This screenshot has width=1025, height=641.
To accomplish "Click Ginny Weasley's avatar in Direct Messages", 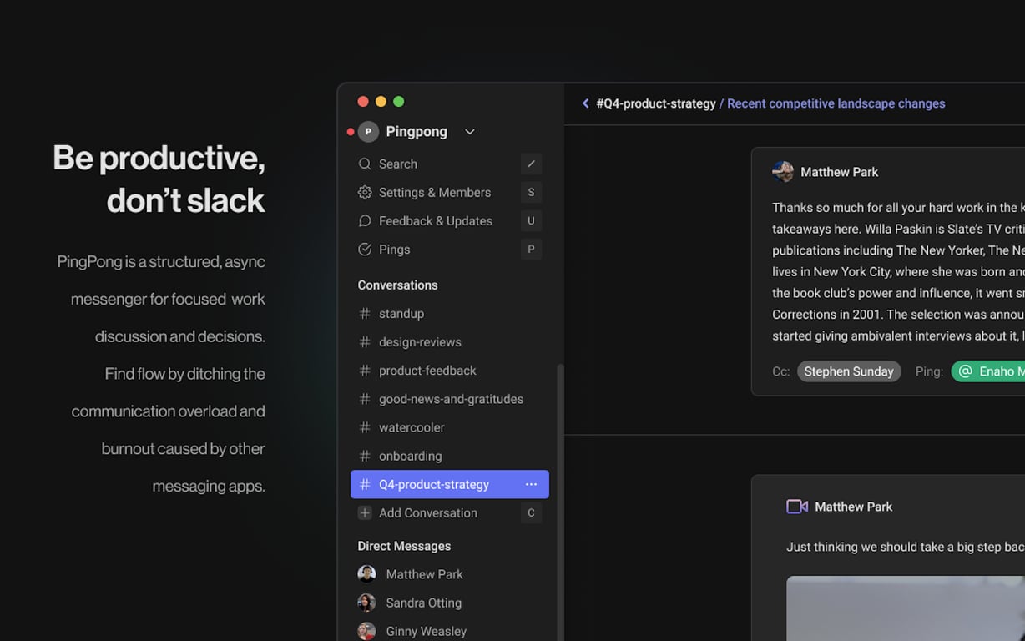I will pos(366,631).
